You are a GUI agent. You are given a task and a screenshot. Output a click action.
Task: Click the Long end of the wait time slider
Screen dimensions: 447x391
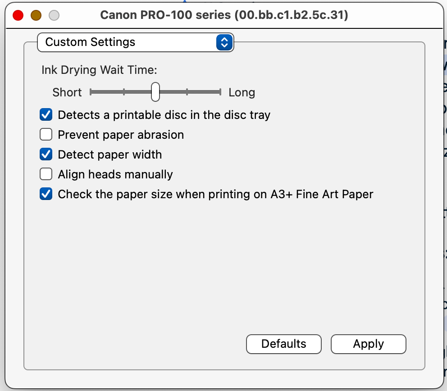point(219,91)
